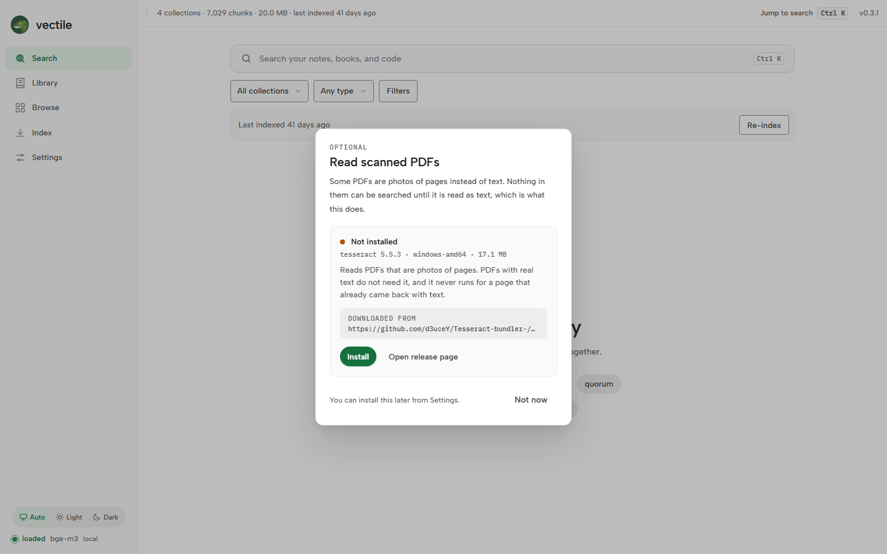Go to the Browse section
Screen dimensions: 887x554
68,108
